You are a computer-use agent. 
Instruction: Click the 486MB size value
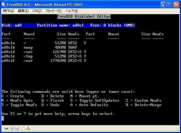[60, 47]
